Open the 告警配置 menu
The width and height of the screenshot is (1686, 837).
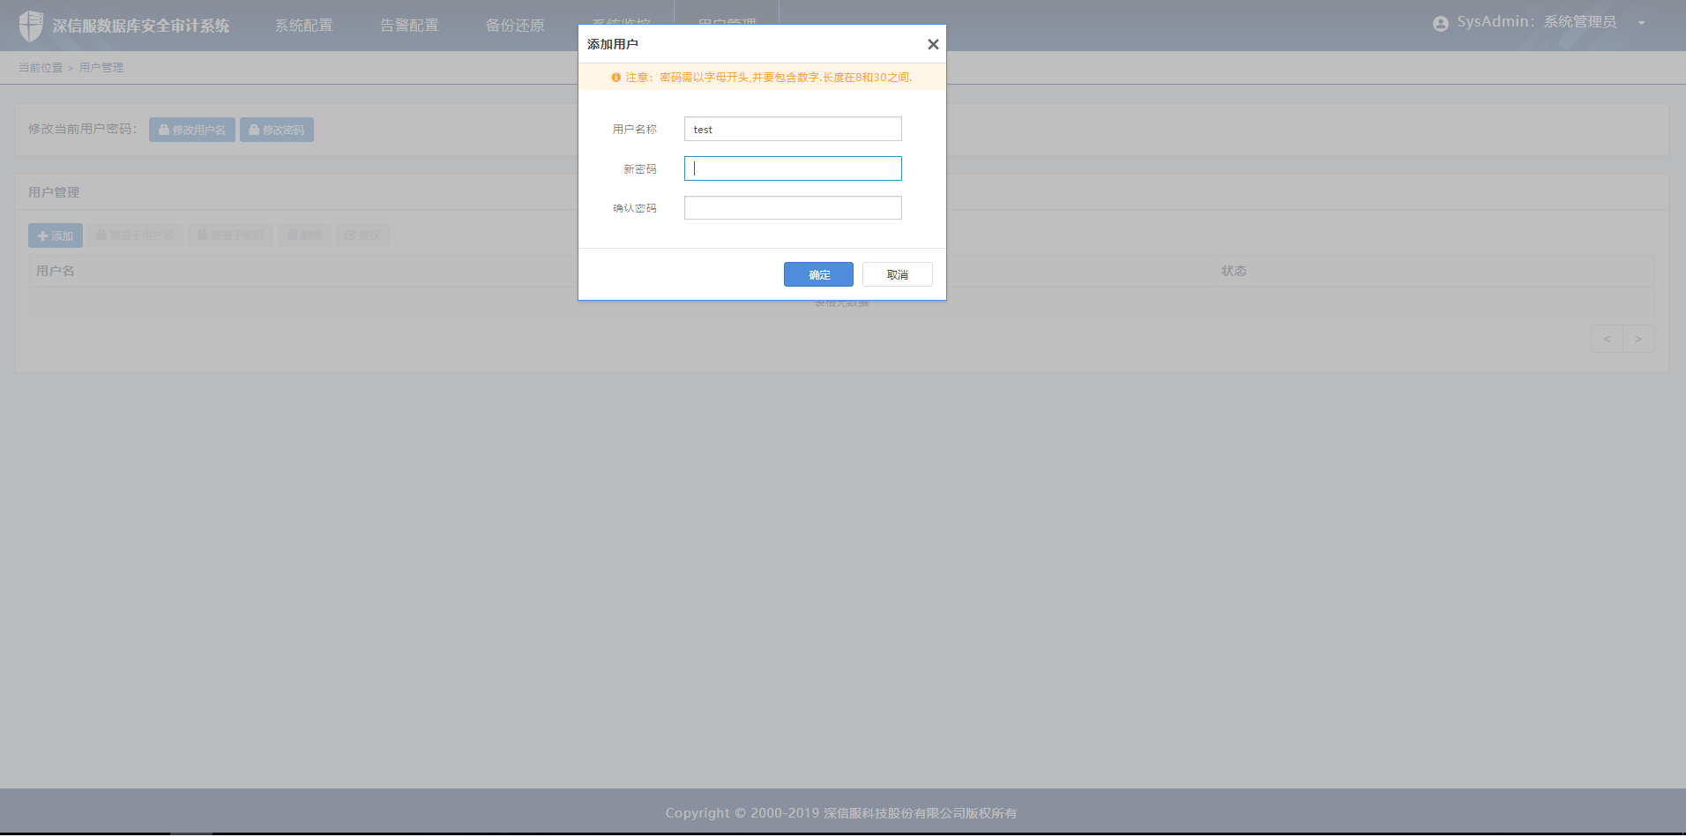click(409, 26)
